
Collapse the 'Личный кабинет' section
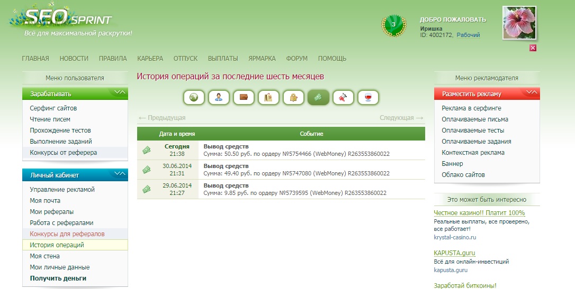pyautogui.click(x=120, y=174)
